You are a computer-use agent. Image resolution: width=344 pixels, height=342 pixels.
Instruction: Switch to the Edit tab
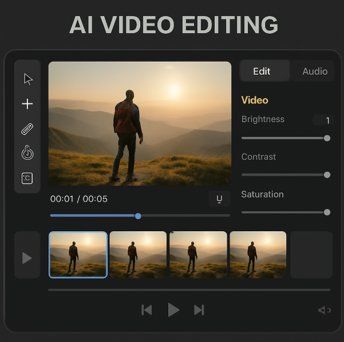tap(262, 71)
